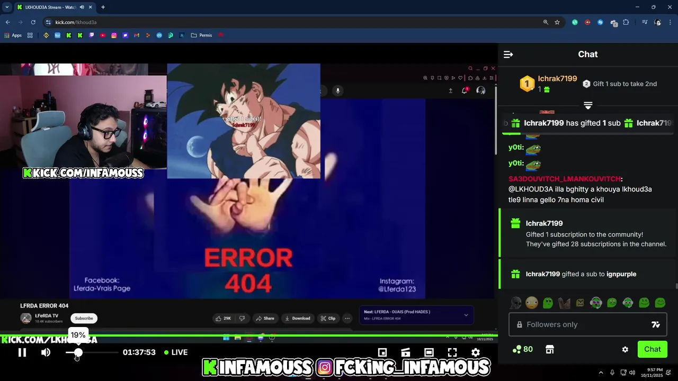The image size is (678, 381).
Task: Mute tab via speaker icon
Action: click(x=82, y=7)
